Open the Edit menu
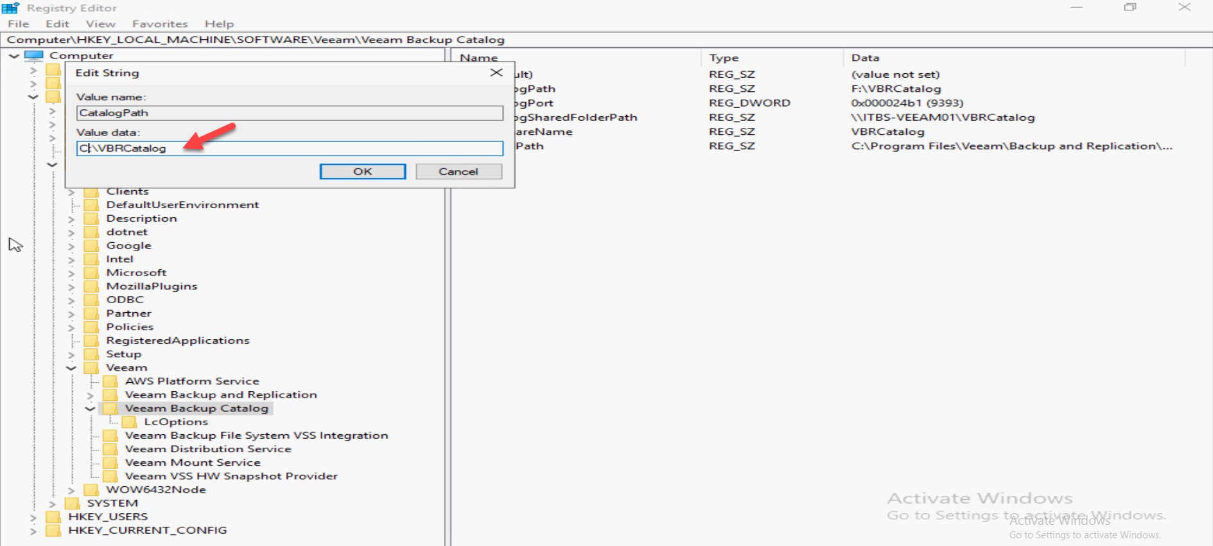Viewport: 1213px width, 546px height. [x=57, y=24]
